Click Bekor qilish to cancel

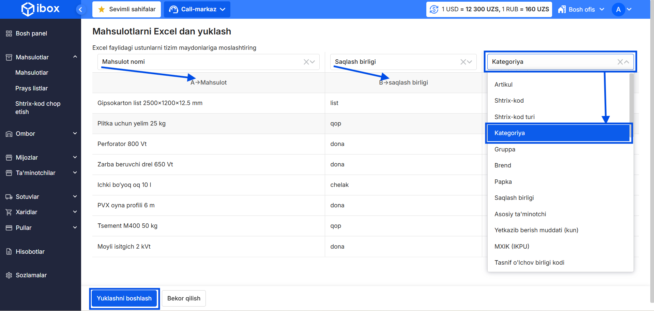(x=184, y=298)
